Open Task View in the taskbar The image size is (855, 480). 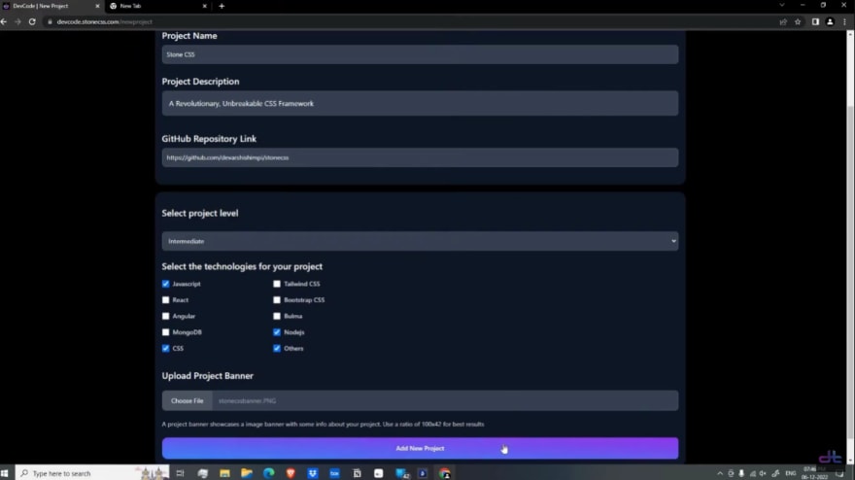(x=180, y=473)
